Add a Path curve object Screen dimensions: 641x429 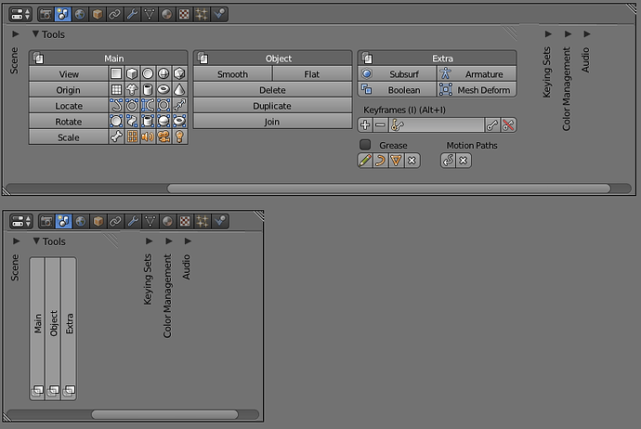coord(179,106)
